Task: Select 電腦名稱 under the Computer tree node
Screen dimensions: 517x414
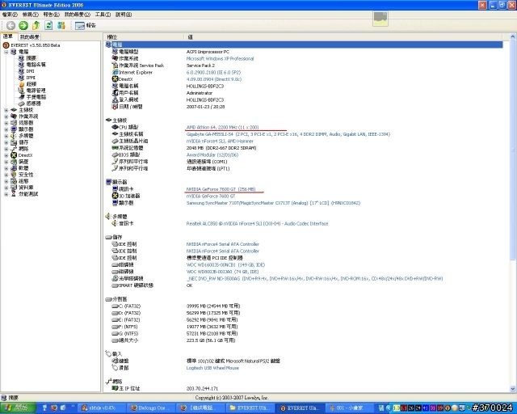Action: pos(36,65)
